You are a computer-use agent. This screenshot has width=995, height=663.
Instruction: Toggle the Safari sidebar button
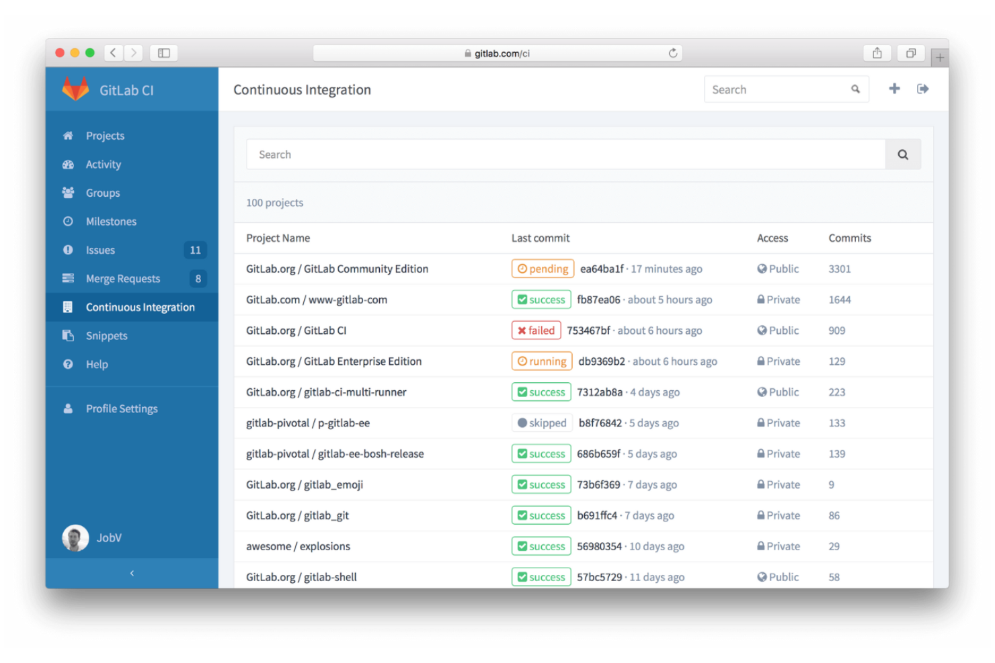(164, 52)
